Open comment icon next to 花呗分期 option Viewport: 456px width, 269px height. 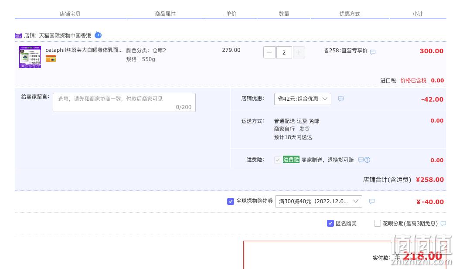pyautogui.click(x=443, y=223)
